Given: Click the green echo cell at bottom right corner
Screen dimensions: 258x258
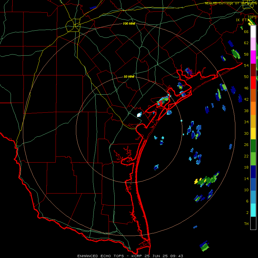Looking at the screenshot, I should pyautogui.click(x=204, y=246).
